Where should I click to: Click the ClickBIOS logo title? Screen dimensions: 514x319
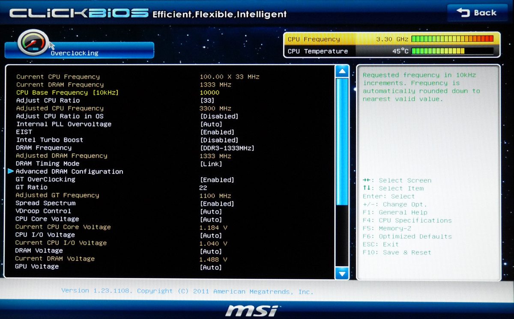(x=79, y=13)
